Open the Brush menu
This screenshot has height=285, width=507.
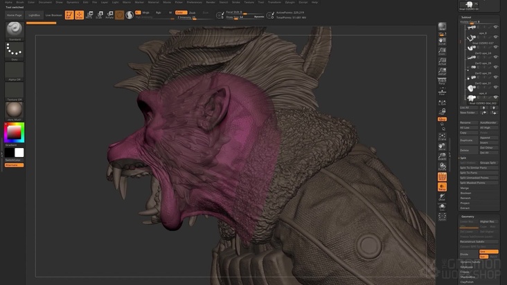pyautogui.click(x=20, y=2)
